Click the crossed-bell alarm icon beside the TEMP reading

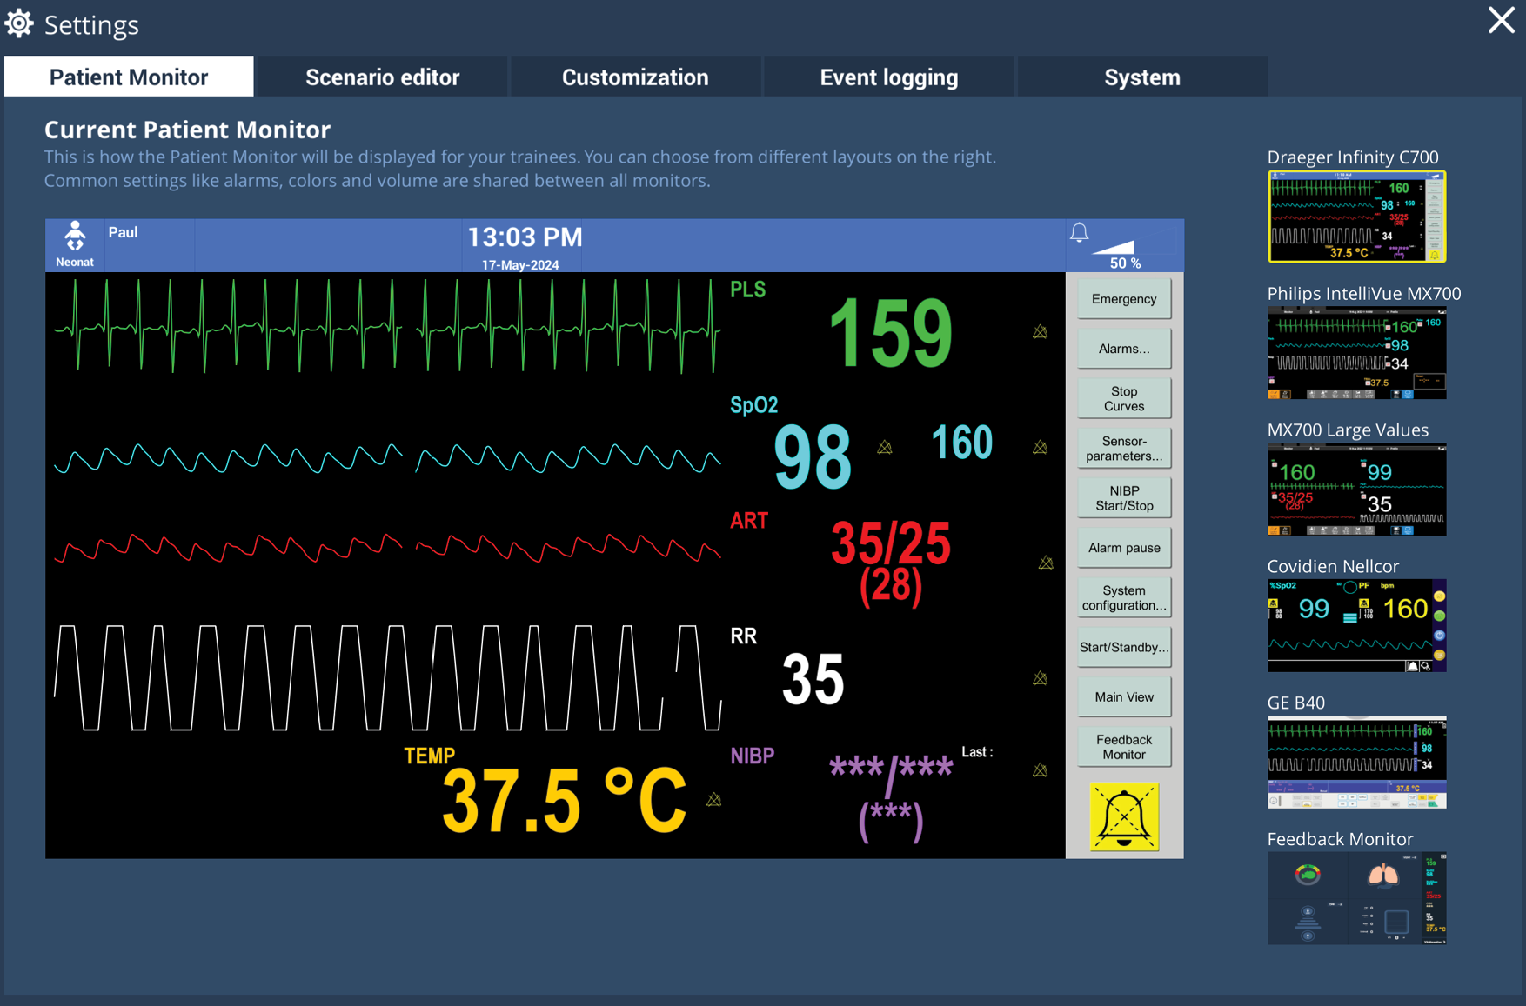(x=713, y=797)
